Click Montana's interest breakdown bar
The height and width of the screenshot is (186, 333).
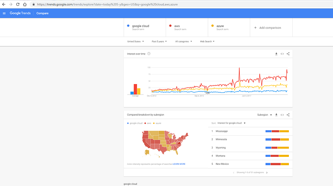tap(277, 156)
